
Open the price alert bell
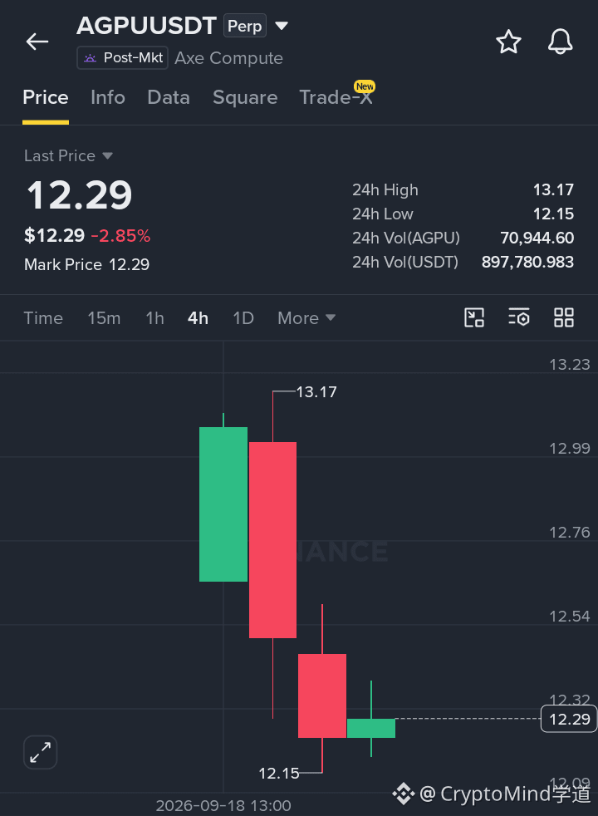click(x=560, y=42)
